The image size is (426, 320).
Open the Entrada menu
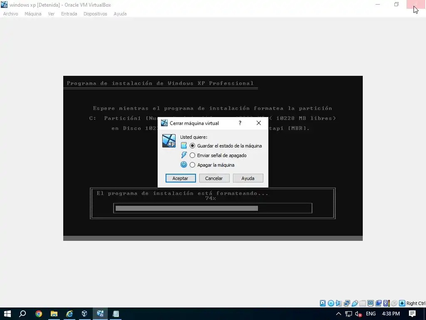pyautogui.click(x=69, y=14)
